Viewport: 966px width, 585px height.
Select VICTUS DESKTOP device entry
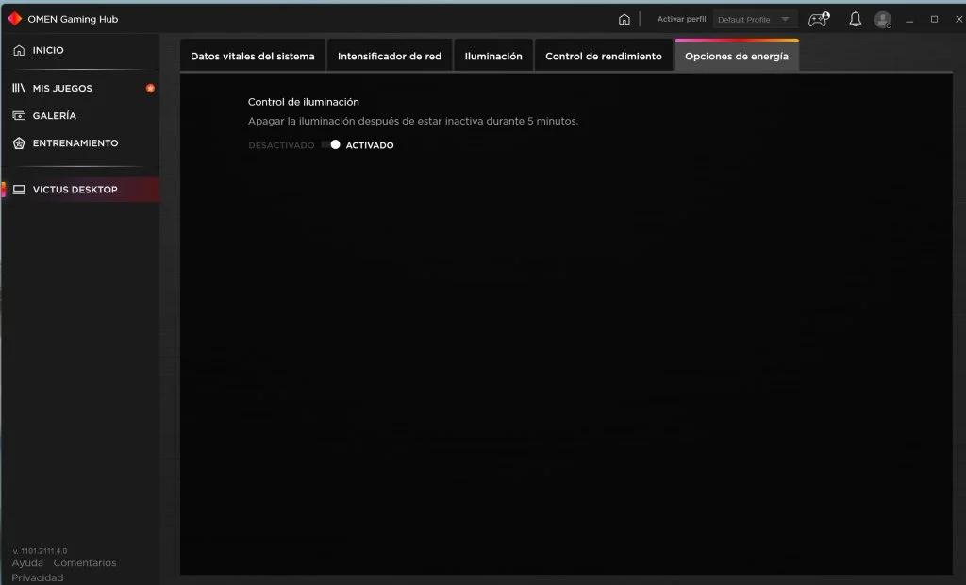pyautogui.click(x=80, y=190)
